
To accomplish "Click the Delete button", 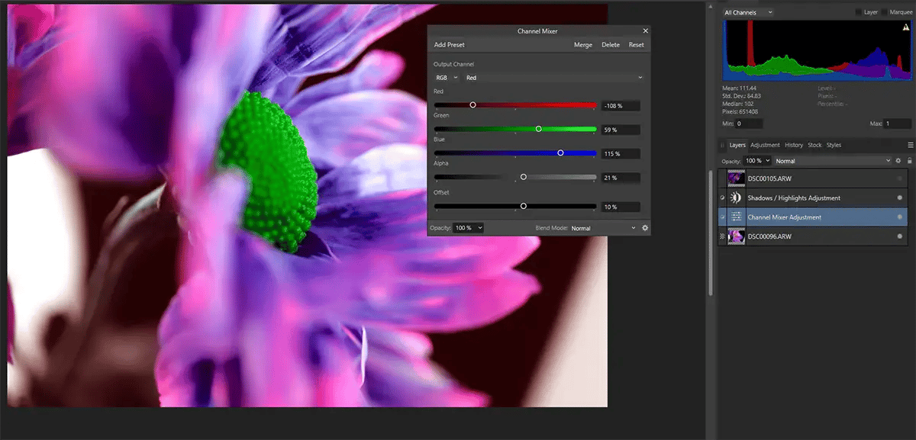I will (611, 45).
